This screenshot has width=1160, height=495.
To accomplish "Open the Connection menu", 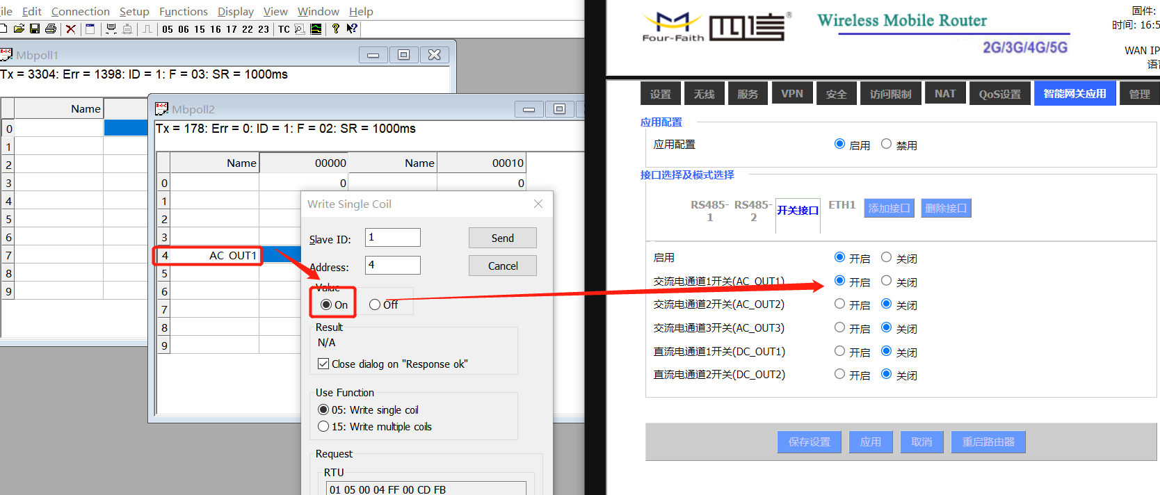I will click(x=80, y=11).
